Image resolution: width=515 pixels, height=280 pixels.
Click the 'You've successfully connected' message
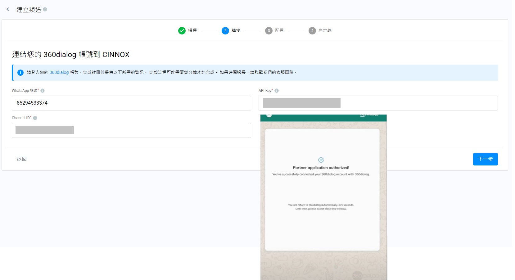pos(321,174)
